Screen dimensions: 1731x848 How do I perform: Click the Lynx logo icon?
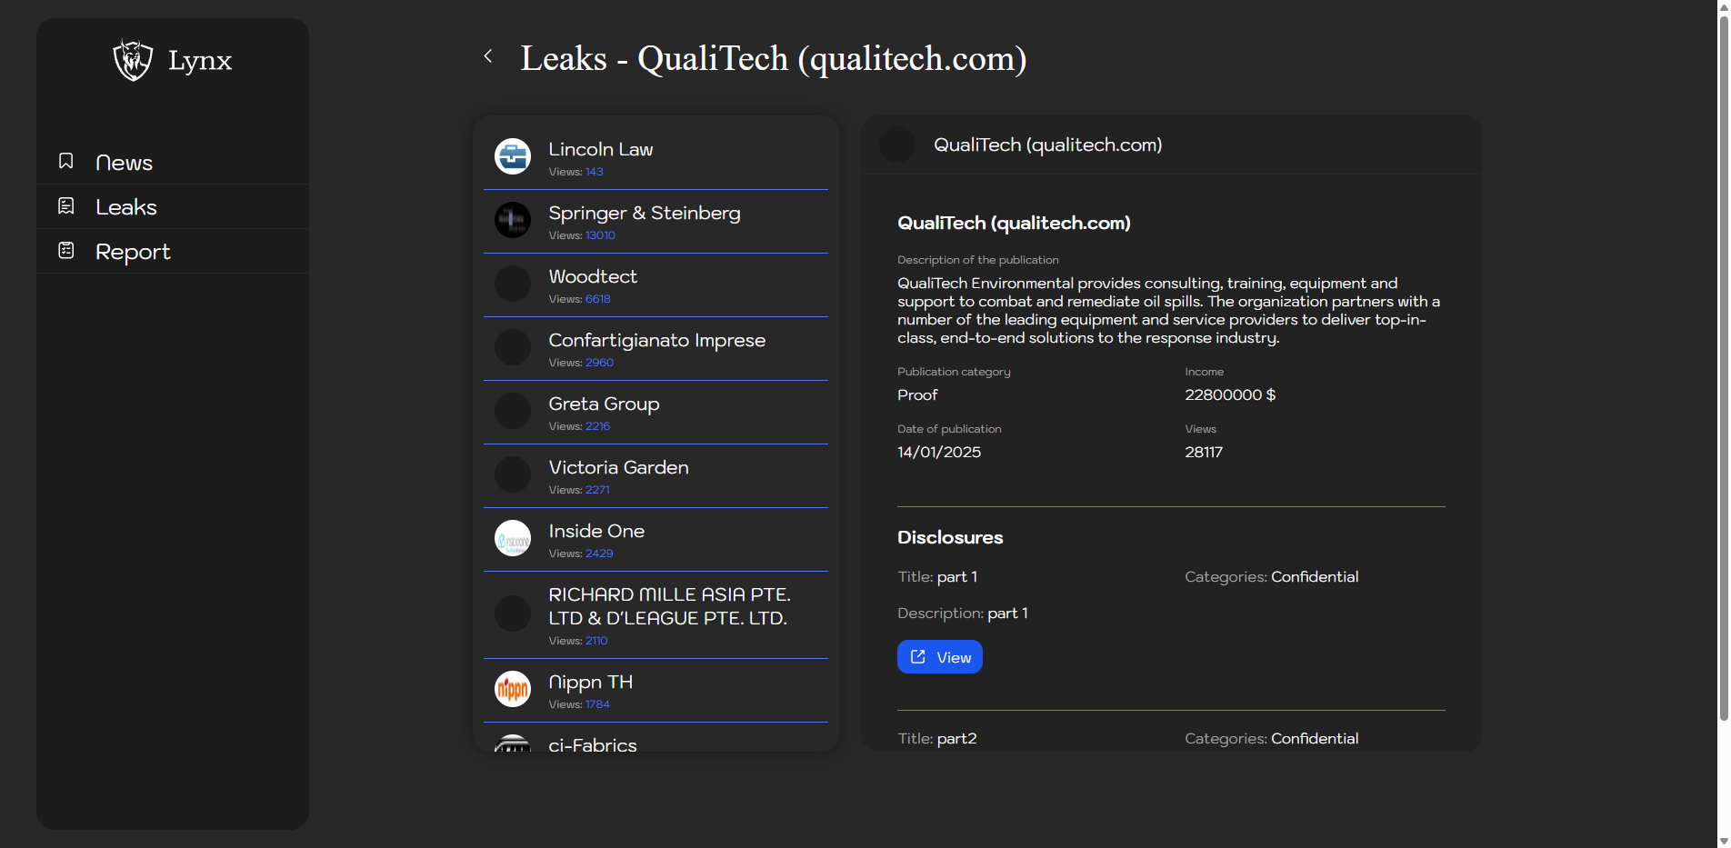pos(133,60)
